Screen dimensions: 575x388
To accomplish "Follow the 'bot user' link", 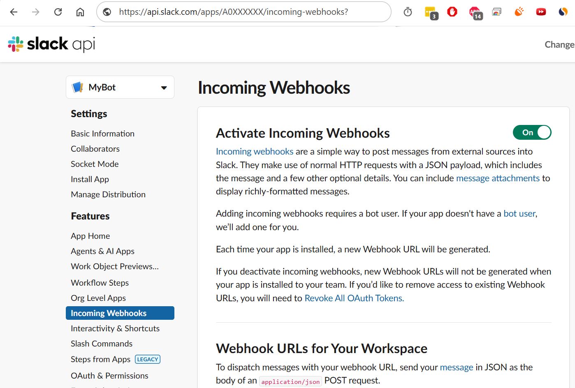I will click(x=519, y=214).
